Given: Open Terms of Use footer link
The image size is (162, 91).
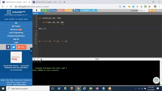Looking at the screenshot, I should point(18,80).
